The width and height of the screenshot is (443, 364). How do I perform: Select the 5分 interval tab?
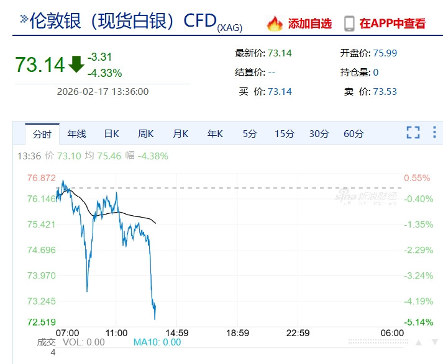pos(249,134)
